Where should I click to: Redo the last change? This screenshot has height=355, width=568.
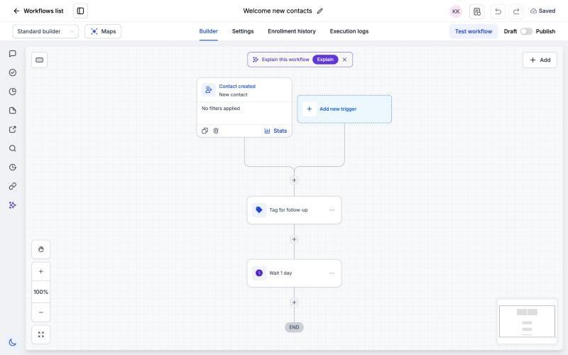pyautogui.click(x=516, y=11)
